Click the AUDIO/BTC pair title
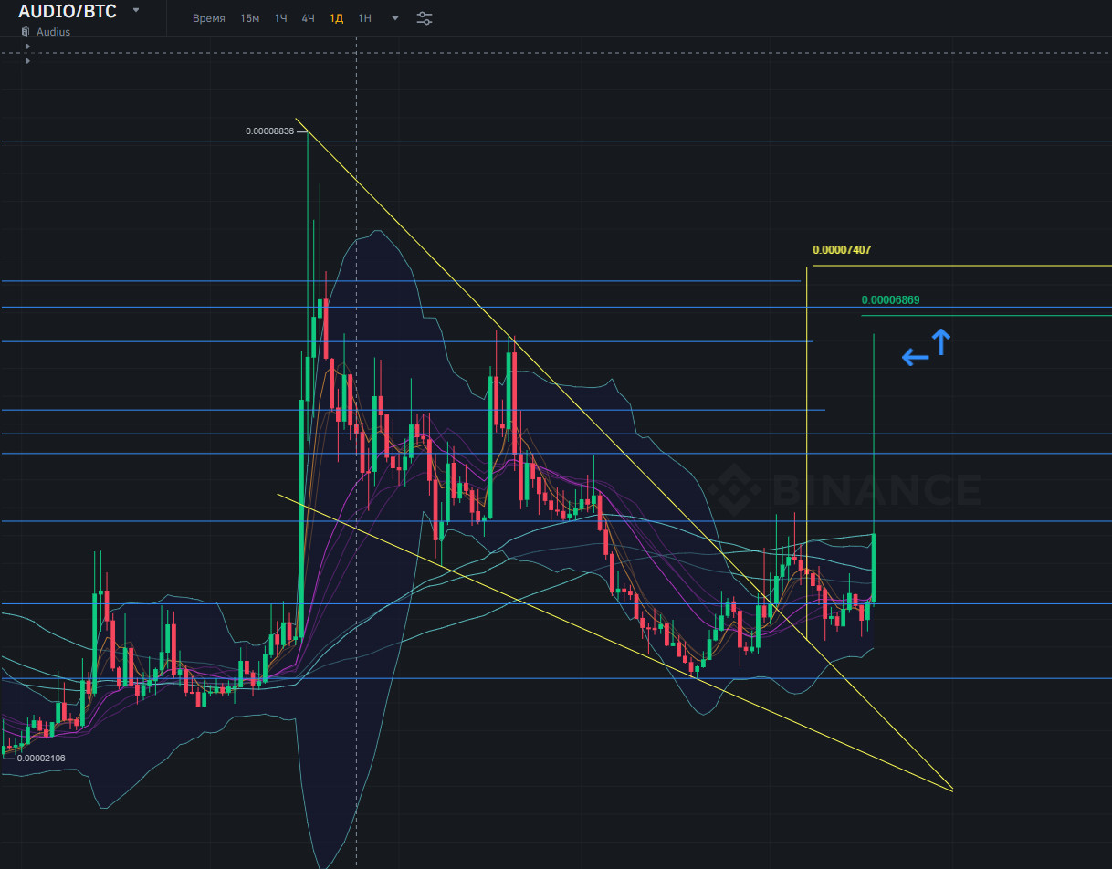 click(68, 11)
